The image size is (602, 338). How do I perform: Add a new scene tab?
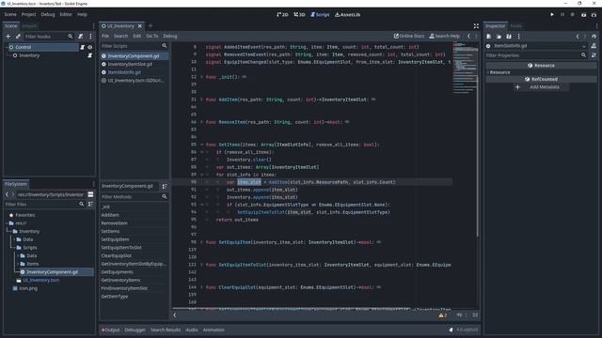click(x=150, y=26)
